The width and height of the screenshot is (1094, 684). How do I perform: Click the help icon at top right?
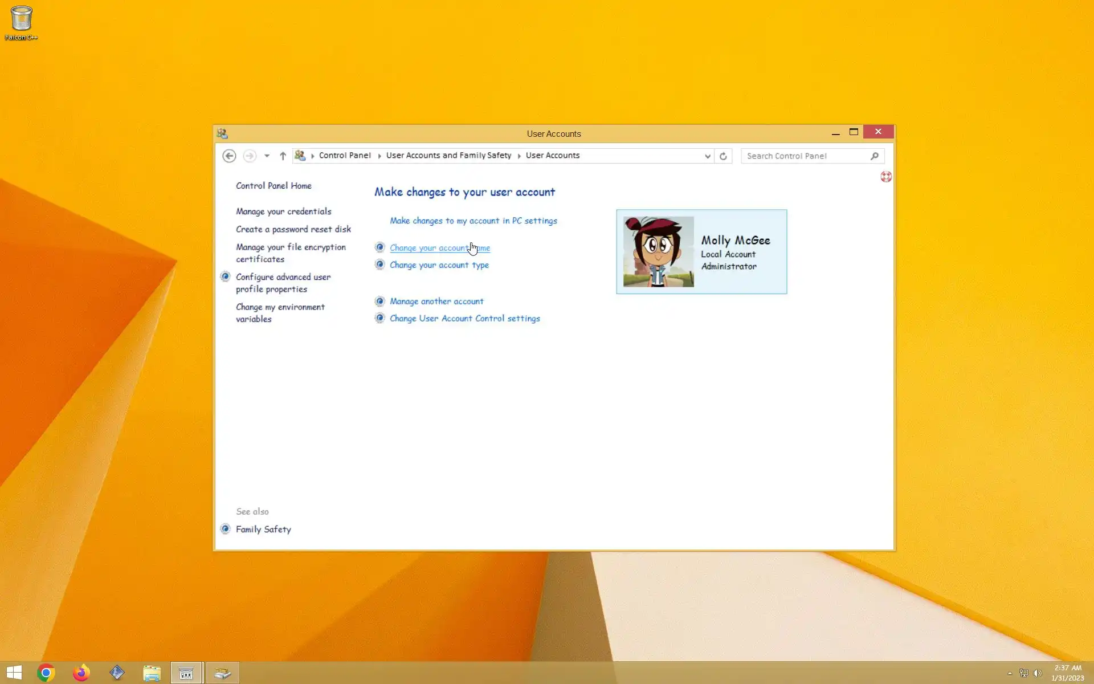(885, 177)
